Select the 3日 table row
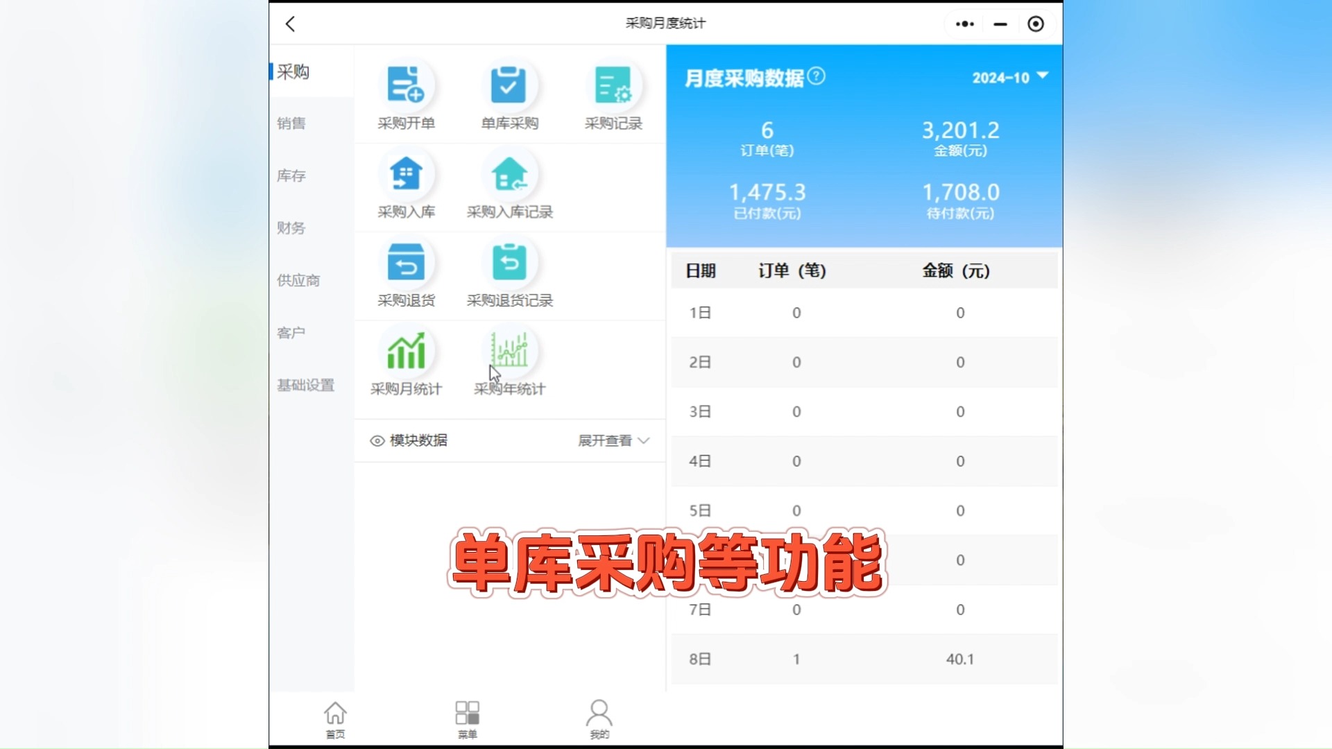 (864, 412)
